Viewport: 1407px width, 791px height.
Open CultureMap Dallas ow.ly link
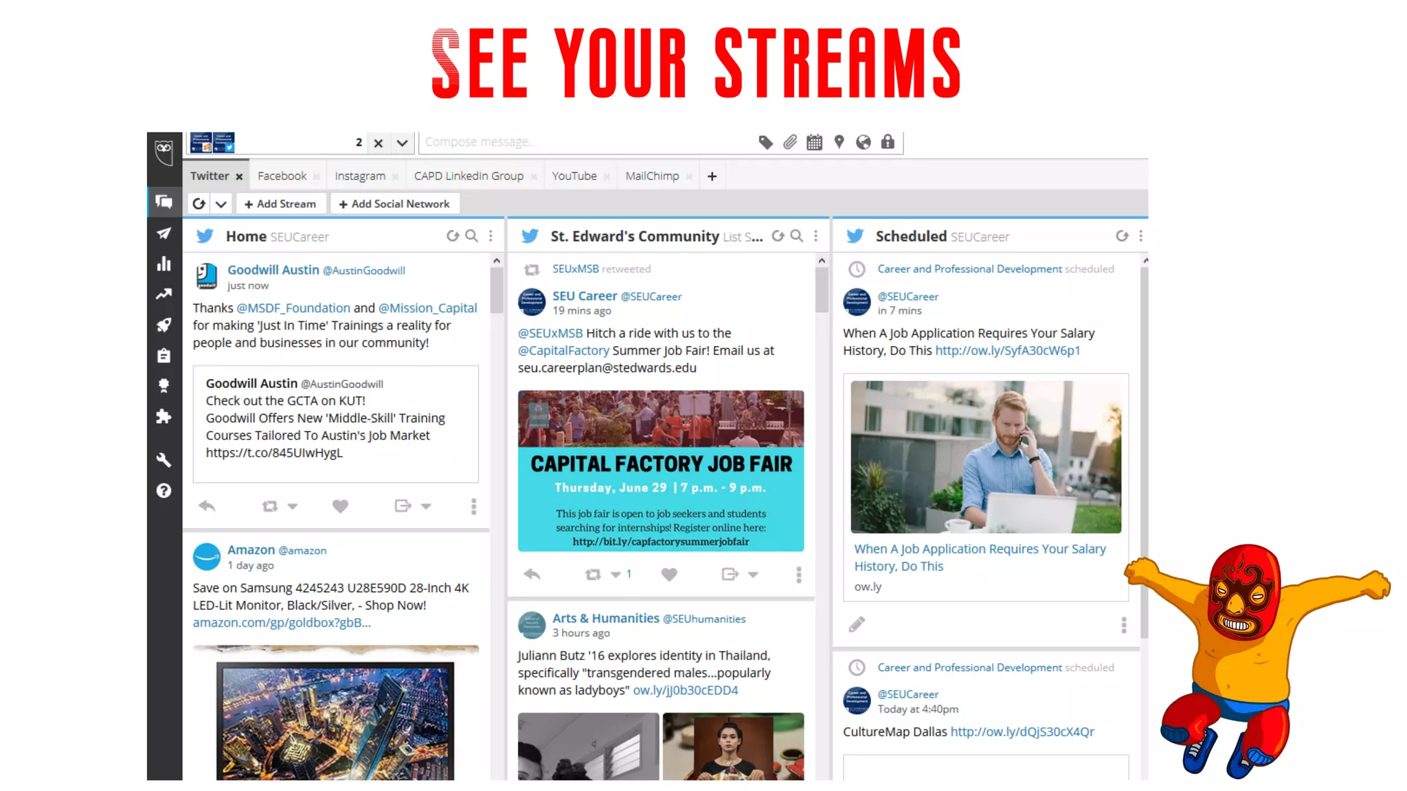[1022, 732]
